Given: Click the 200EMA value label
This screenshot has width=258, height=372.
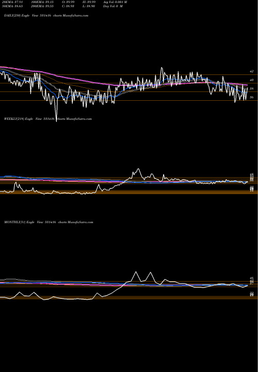Looking at the screenshot, I should (x=42, y=6).
